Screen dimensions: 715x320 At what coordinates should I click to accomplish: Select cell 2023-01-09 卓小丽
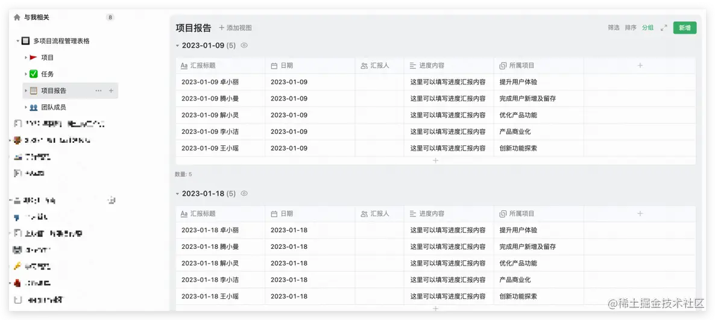click(x=220, y=82)
